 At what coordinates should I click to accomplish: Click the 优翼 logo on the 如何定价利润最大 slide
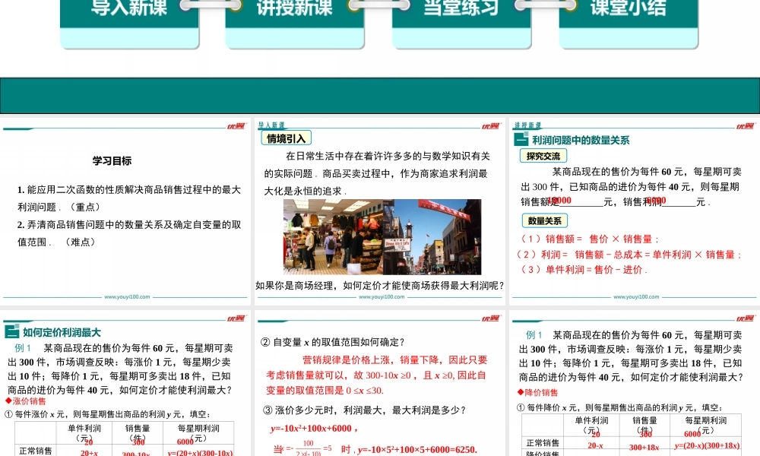click(x=236, y=318)
